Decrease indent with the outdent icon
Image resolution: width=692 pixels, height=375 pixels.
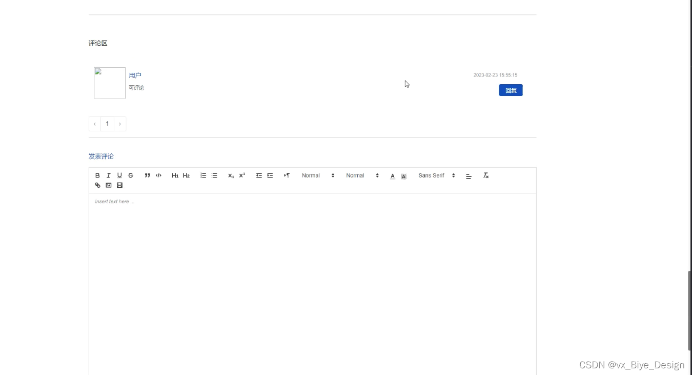point(259,175)
